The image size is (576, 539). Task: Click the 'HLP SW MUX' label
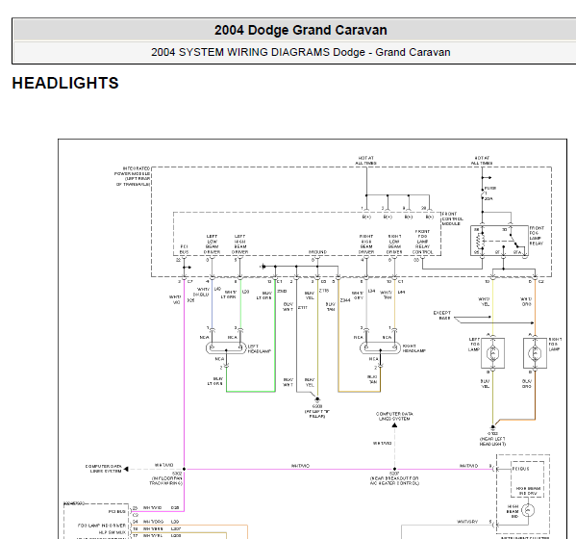pyautogui.click(x=113, y=532)
